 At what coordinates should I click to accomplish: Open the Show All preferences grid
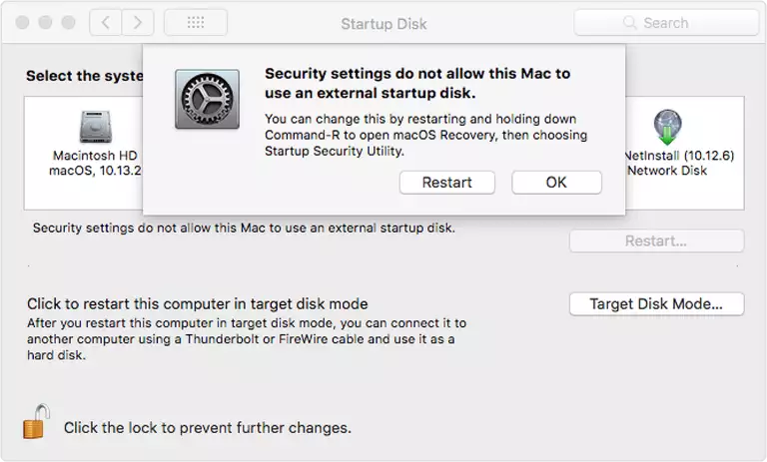(x=196, y=22)
